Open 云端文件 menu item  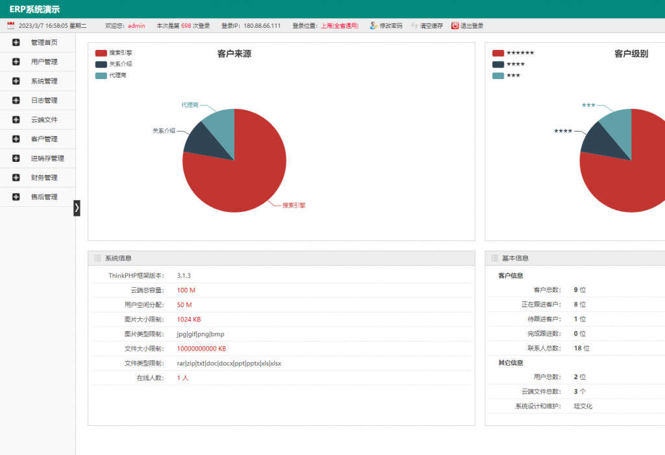[44, 120]
